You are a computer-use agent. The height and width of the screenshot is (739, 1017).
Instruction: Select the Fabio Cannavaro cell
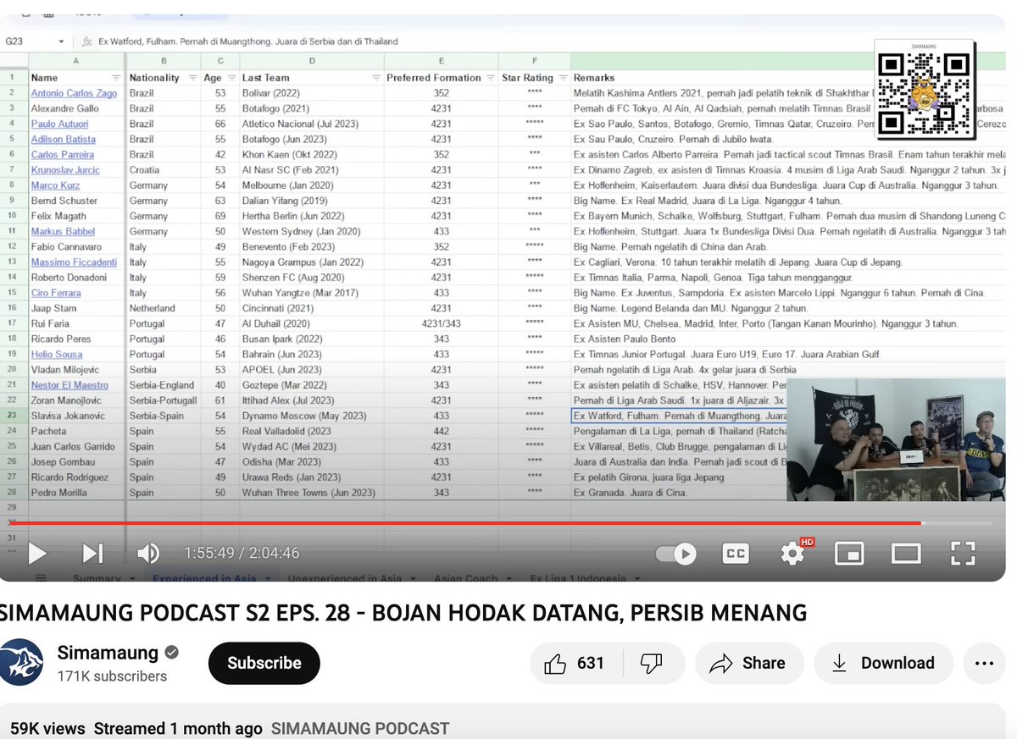(x=77, y=247)
